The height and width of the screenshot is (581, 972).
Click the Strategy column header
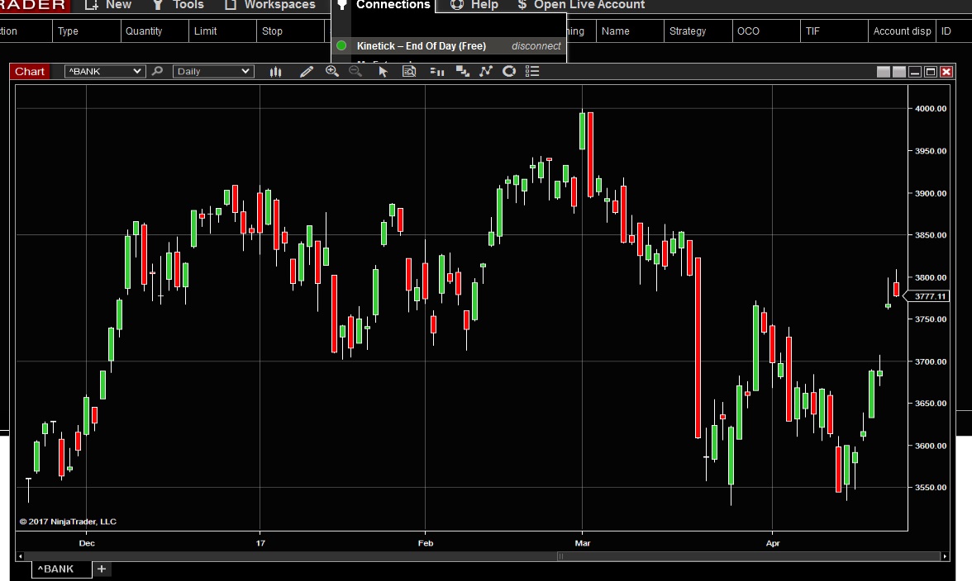click(698, 31)
